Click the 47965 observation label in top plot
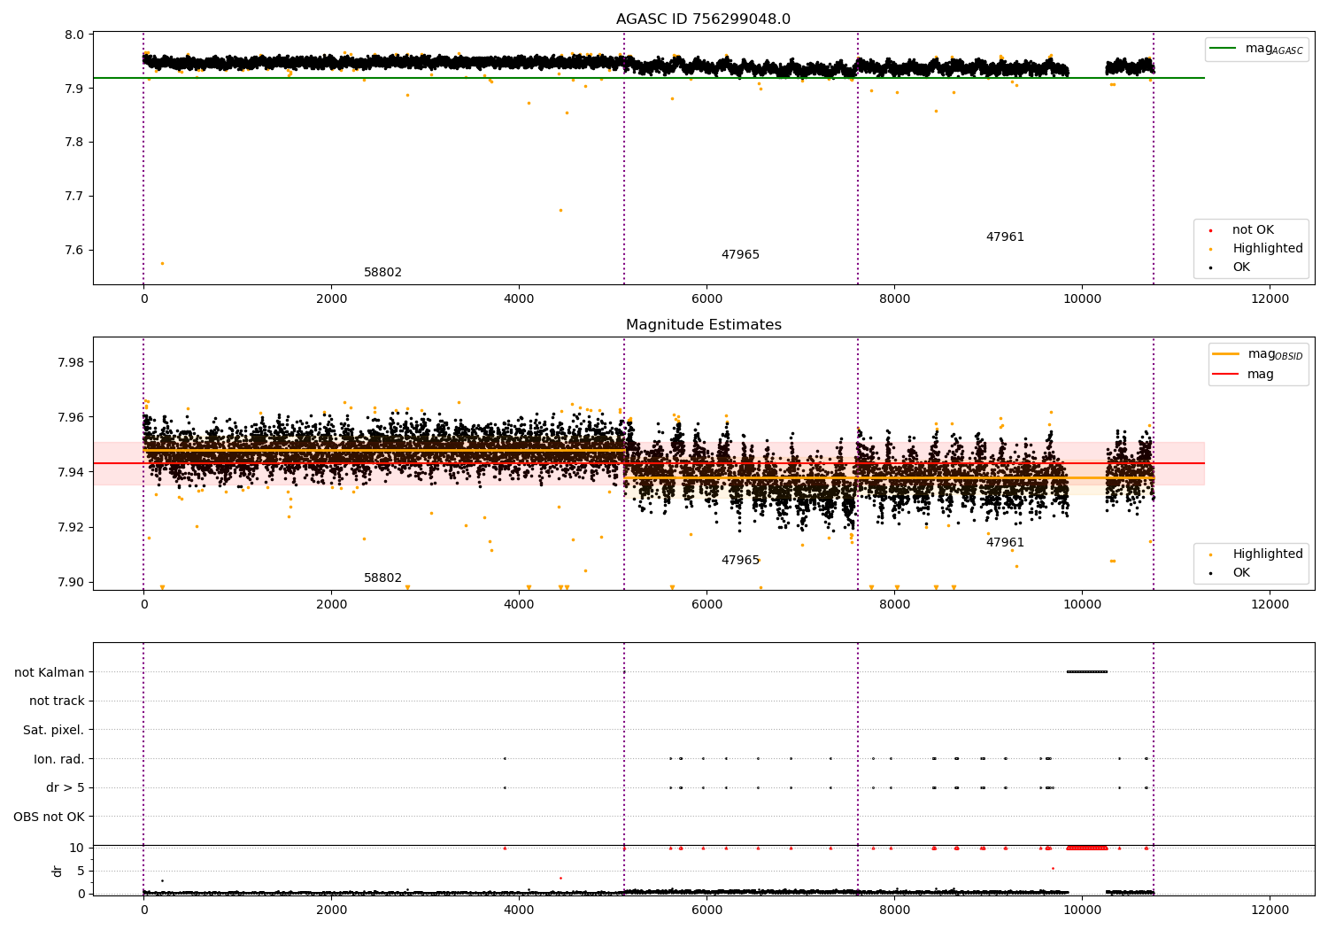Image resolution: width=1328 pixels, height=930 pixels. 740,255
